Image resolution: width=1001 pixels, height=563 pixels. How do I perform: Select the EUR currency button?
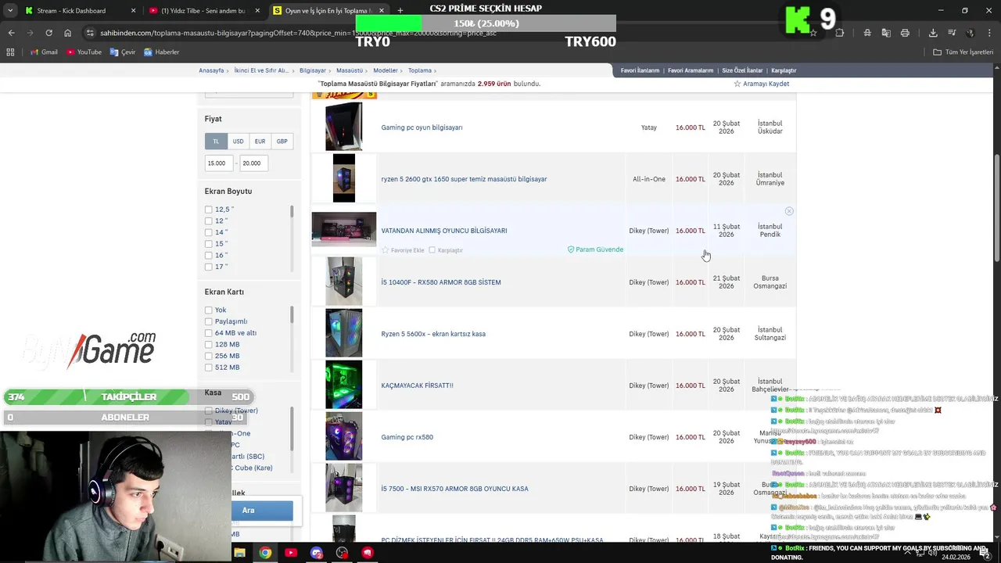(x=260, y=142)
